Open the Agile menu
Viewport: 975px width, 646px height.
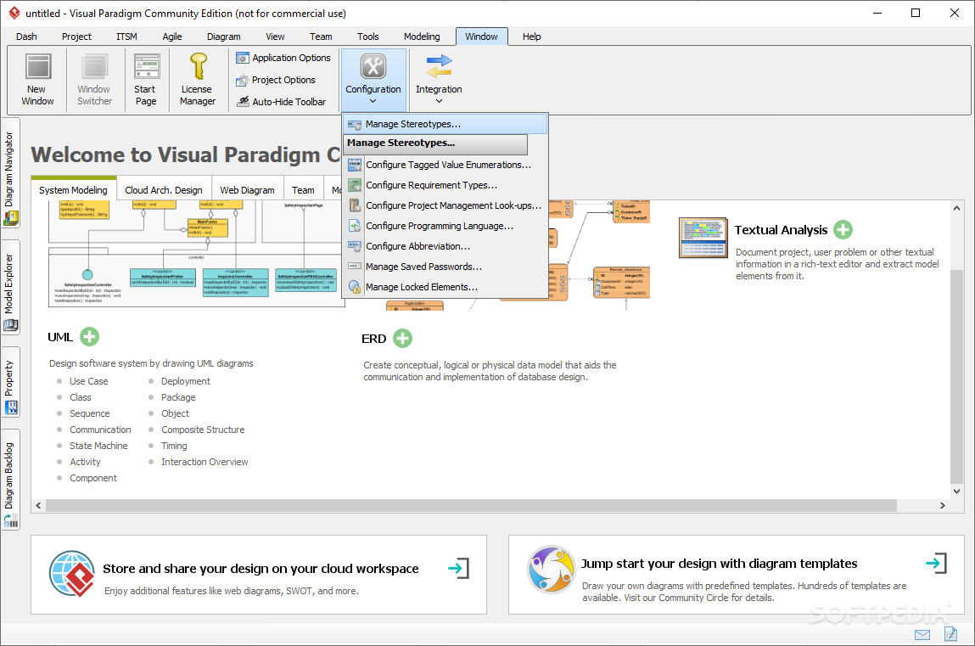[x=172, y=37]
